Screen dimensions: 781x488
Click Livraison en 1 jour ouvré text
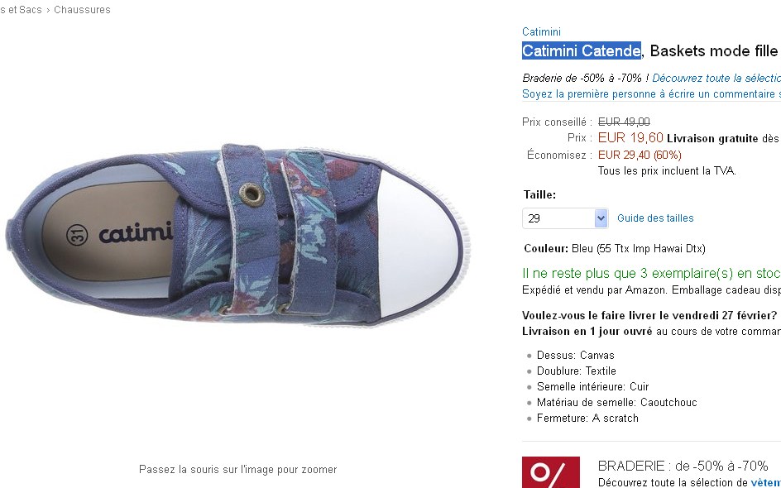coord(587,331)
